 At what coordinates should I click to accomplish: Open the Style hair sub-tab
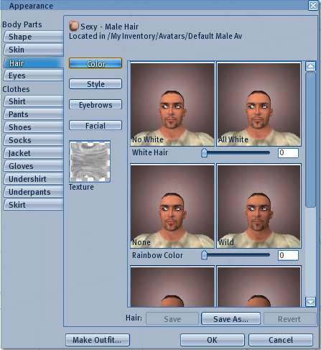pyautogui.click(x=96, y=84)
